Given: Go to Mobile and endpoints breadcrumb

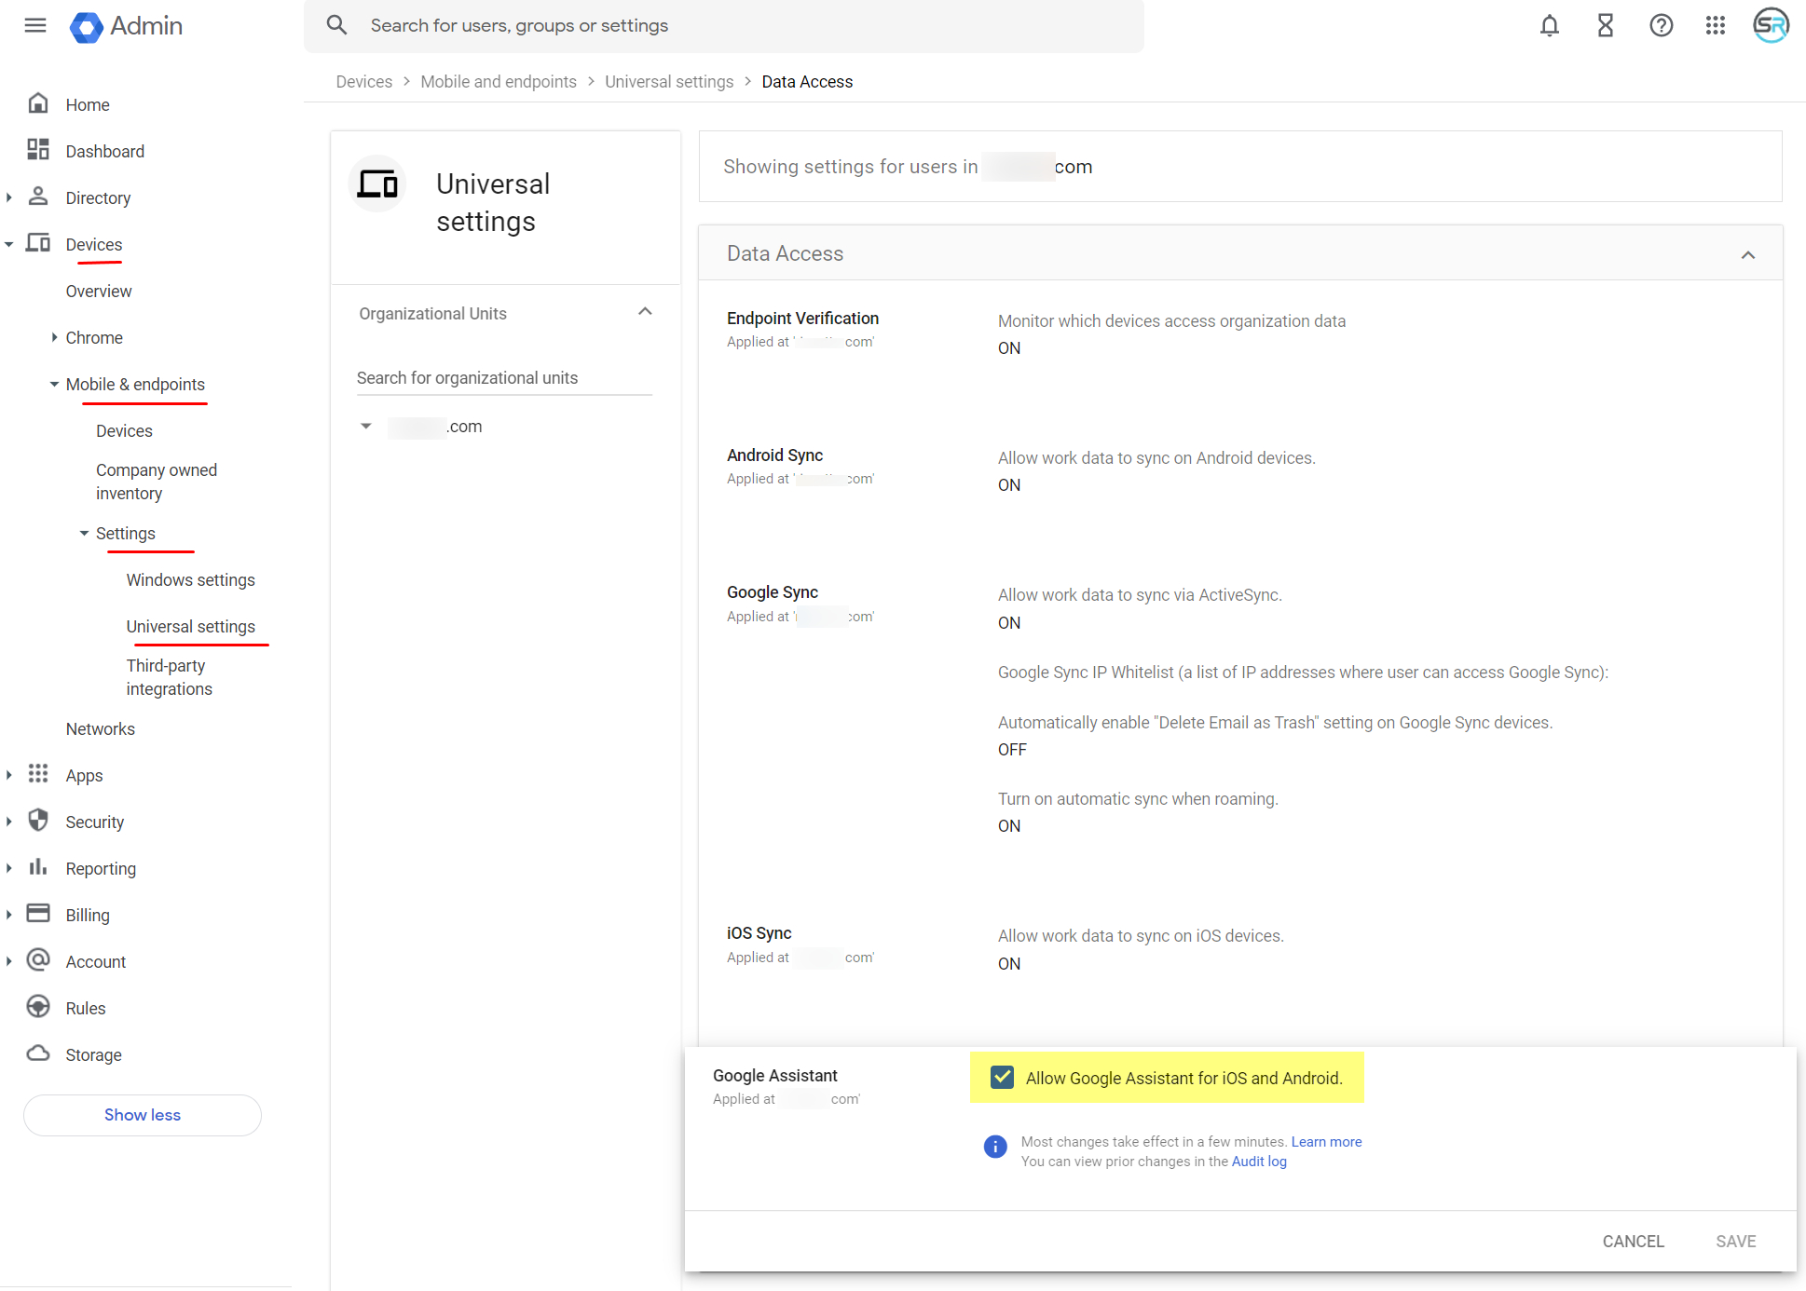Looking at the screenshot, I should [x=499, y=82].
